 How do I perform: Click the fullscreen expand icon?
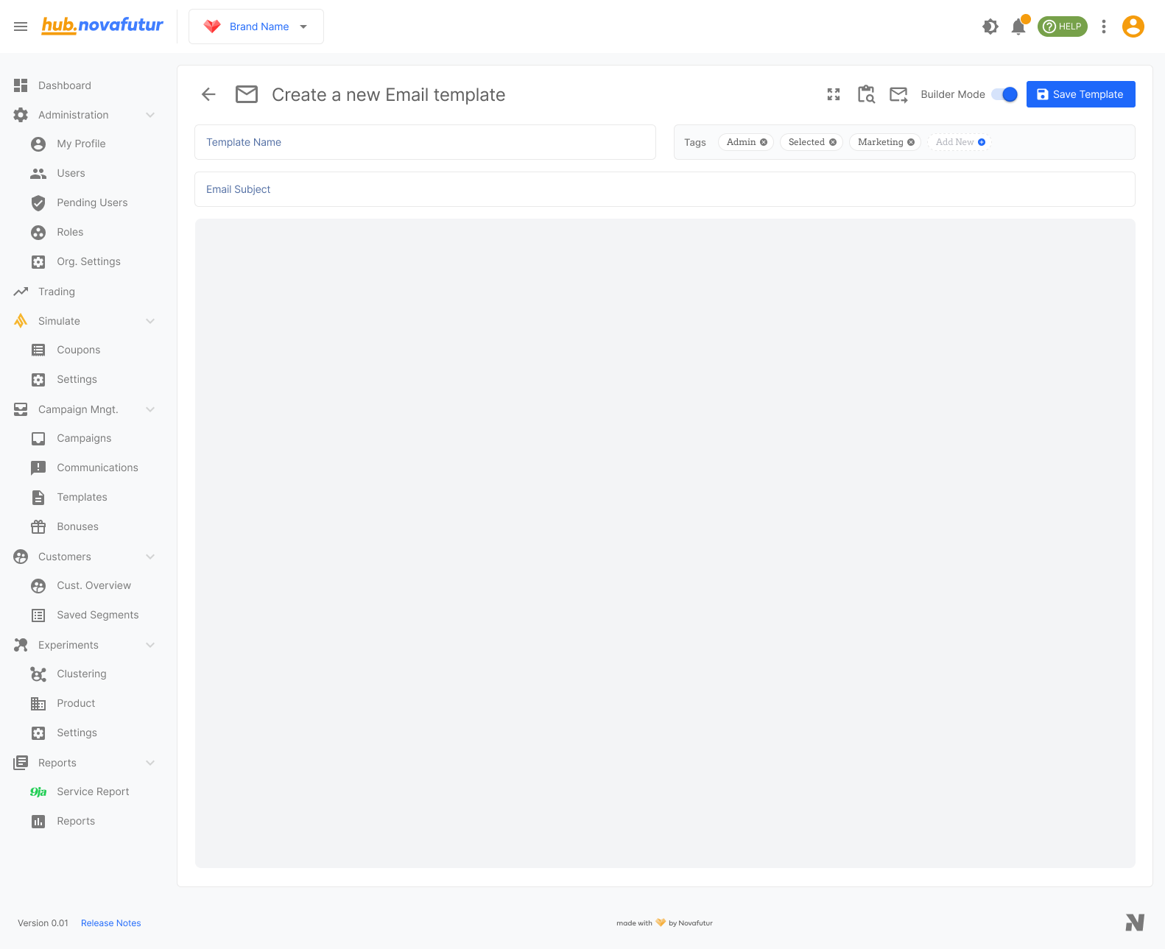tap(834, 94)
